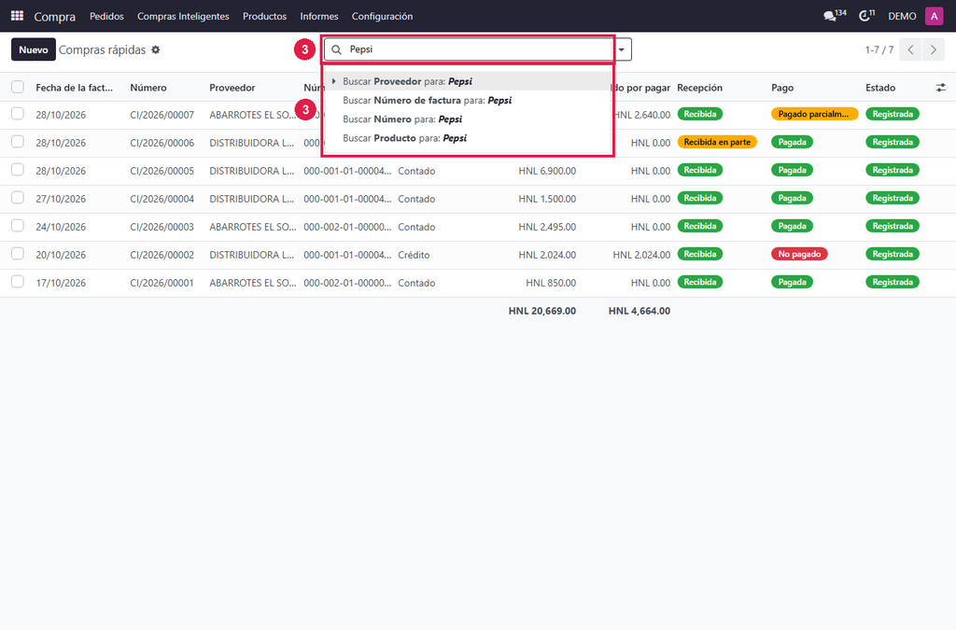The image size is (956, 630).
Task: Sort by Recepción column header
Action: 699,88
